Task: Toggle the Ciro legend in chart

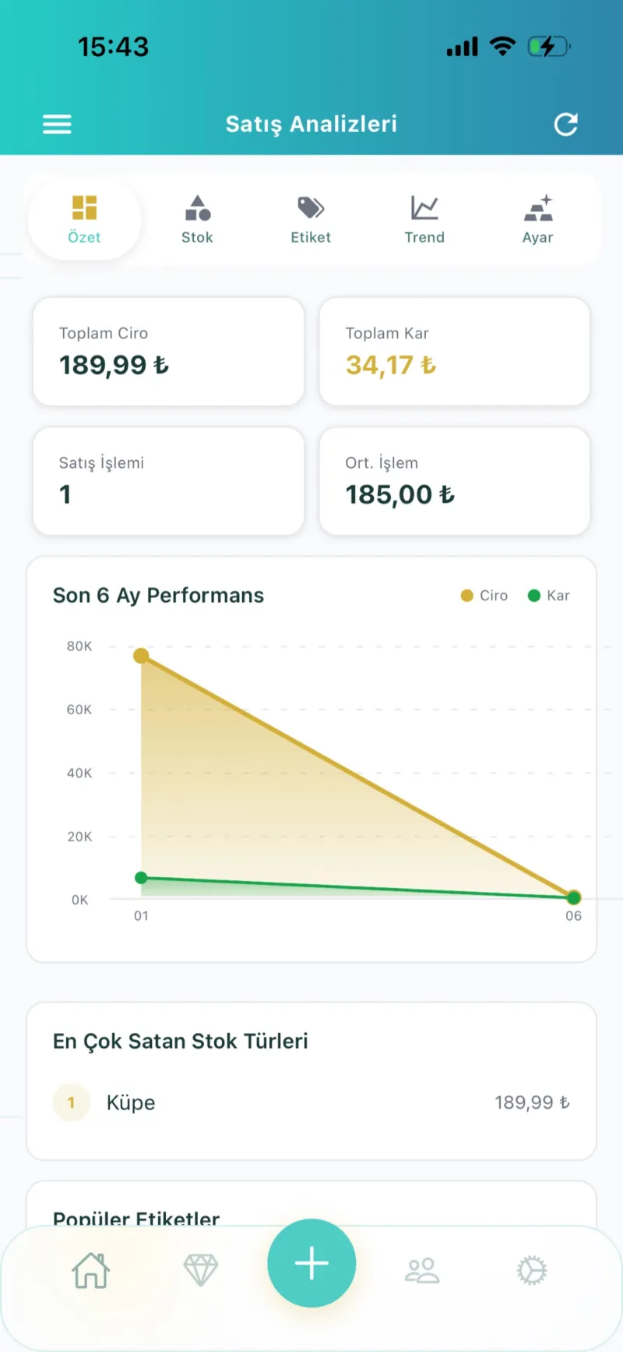Action: click(x=484, y=596)
